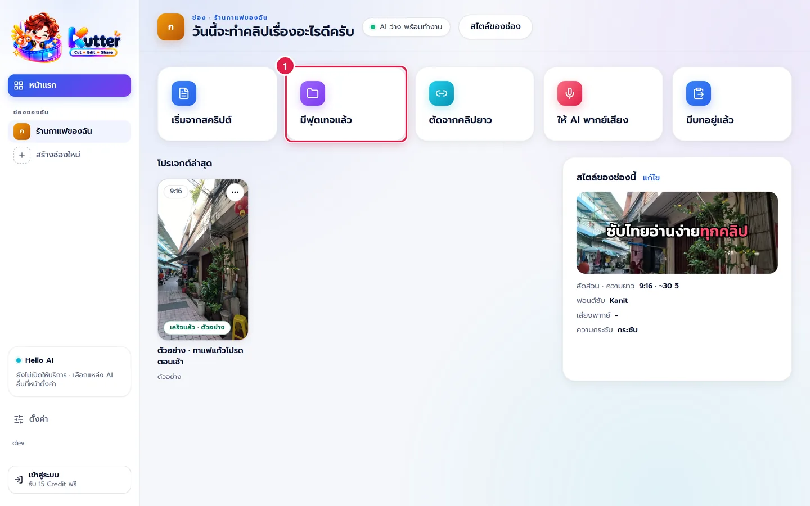Open the หน้าแรก home menu item
Screen dimensions: 810x506
(69, 85)
